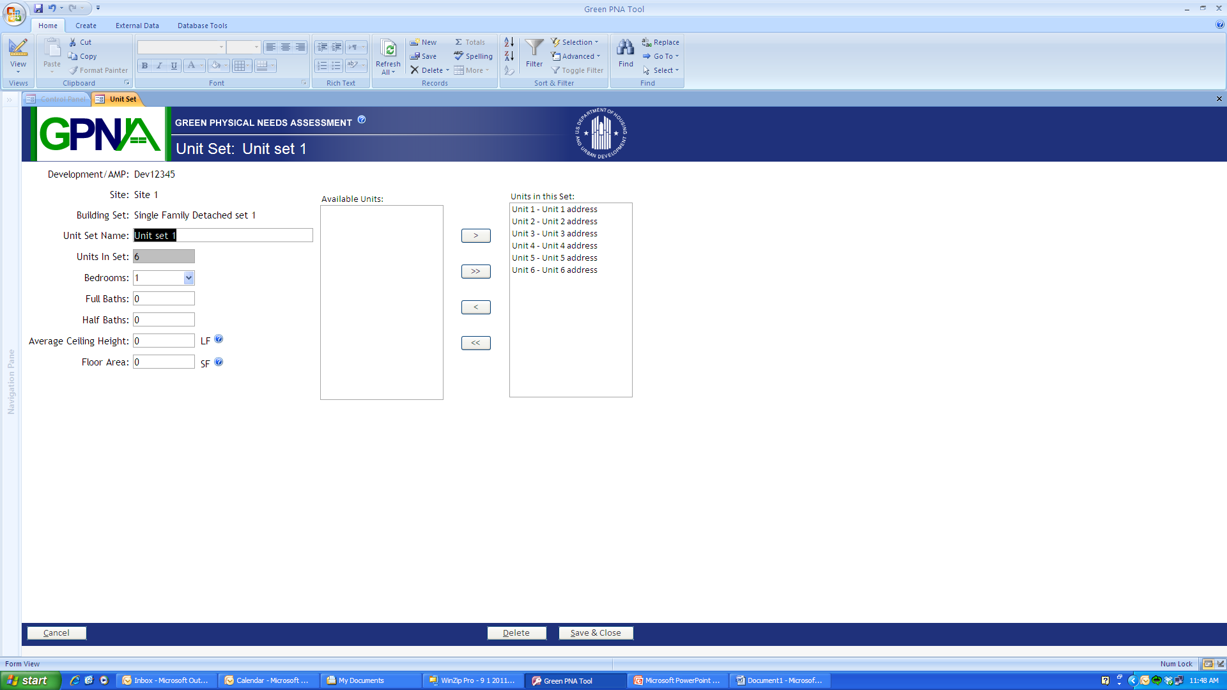Image resolution: width=1227 pixels, height=690 pixels.
Task: Click the Unit Set Name input field
Action: tap(223, 235)
